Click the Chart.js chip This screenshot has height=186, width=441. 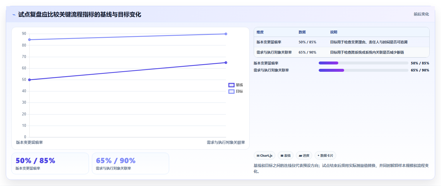265,156
